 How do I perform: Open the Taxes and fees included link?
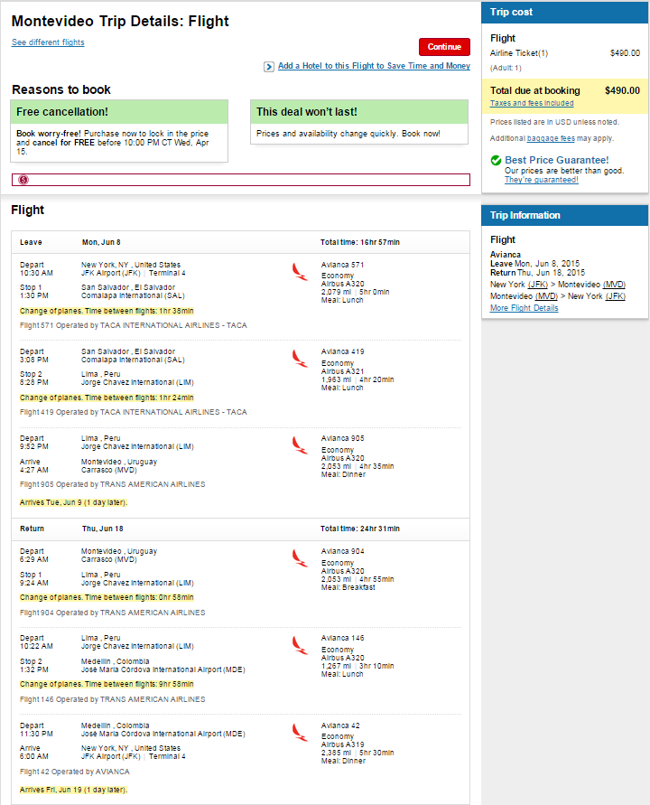point(532,103)
